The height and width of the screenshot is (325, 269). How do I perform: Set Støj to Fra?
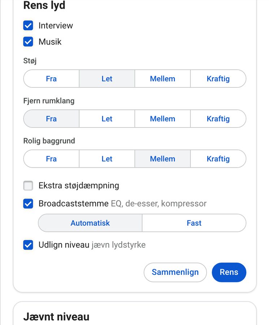click(51, 79)
